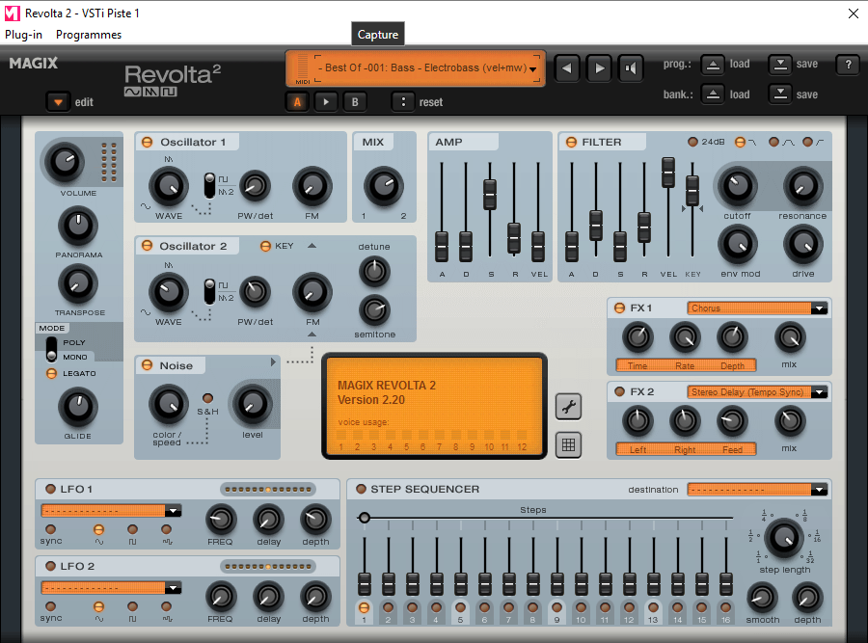Click the prog. load eject icon
Screen dimensions: 868x643
click(713, 65)
